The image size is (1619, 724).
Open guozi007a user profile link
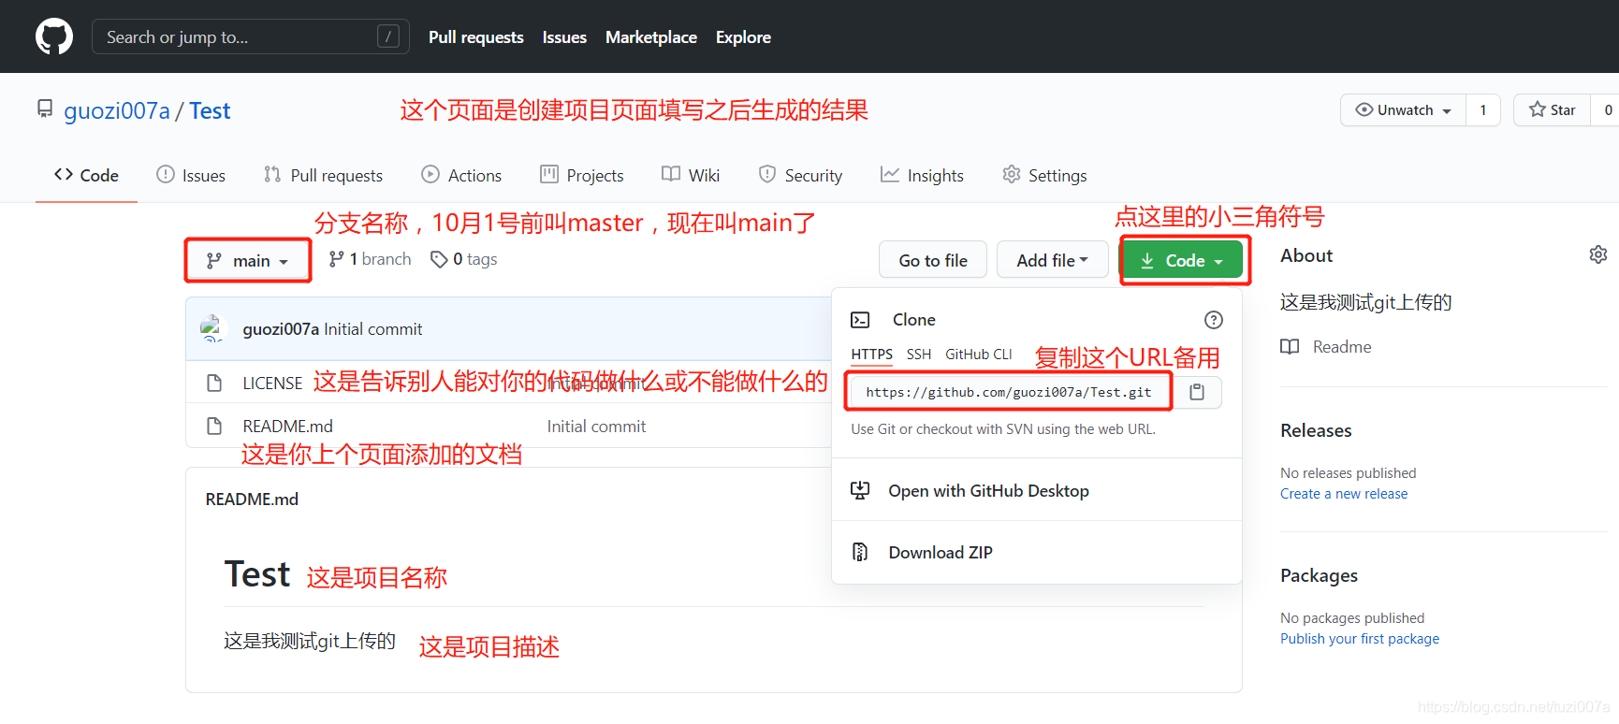coord(117,110)
